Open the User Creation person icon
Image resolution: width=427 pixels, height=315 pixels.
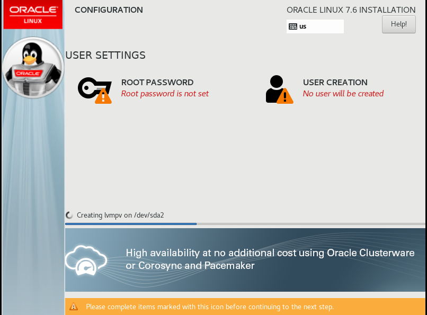tap(279, 89)
